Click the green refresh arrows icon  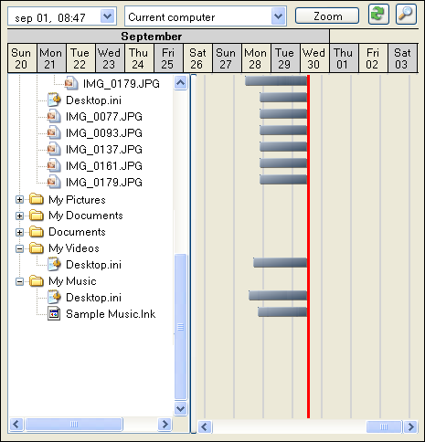[378, 15]
